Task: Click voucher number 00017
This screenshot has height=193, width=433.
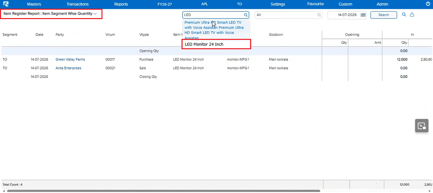Action: point(110,59)
